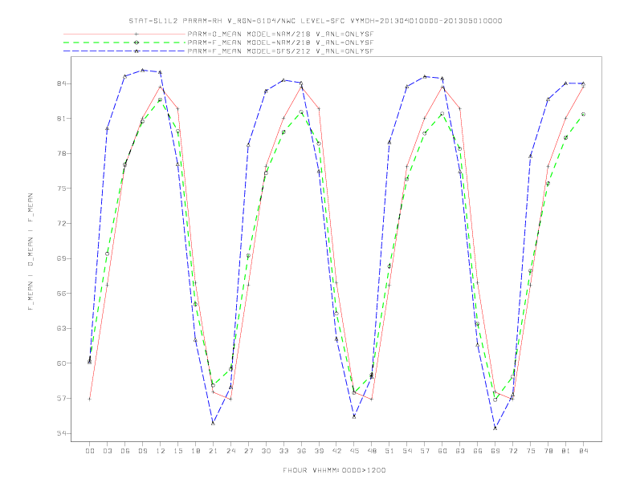Viewport: 636px width, 491px height.
Task: Click blue GFS triangle marker at hour 09 peak
Action: tap(142, 70)
